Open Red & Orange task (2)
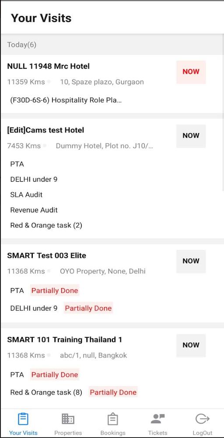Image resolution: width=224 pixels, height=438 pixels. click(x=46, y=226)
